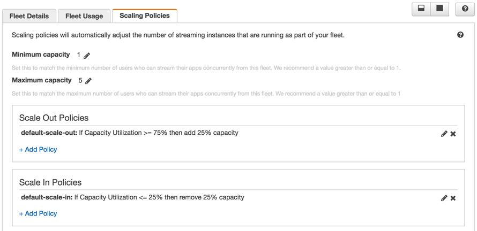
Task: Edit the Maximum capacity value with pencil
Action: point(88,81)
